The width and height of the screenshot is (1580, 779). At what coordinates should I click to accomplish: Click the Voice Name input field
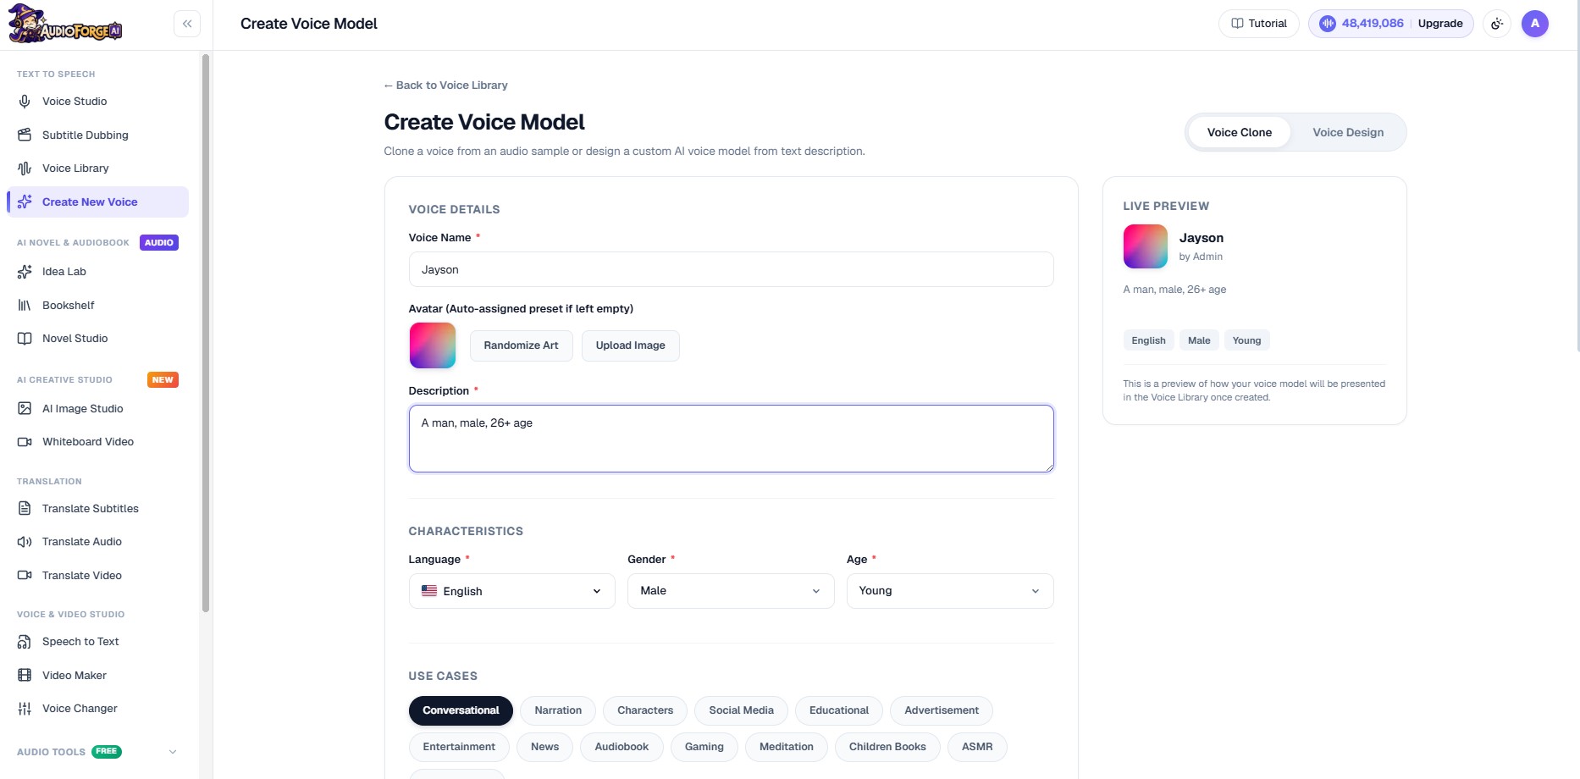pyautogui.click(x=731, y=269)
